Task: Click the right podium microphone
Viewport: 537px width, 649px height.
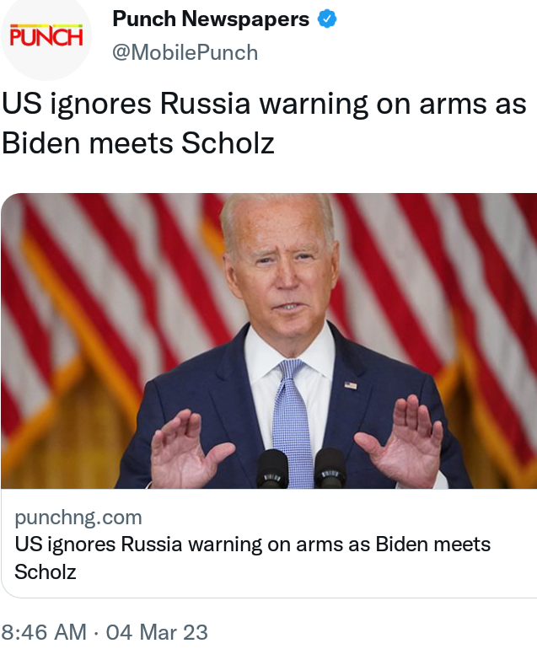Action: (x=330, y=468)
